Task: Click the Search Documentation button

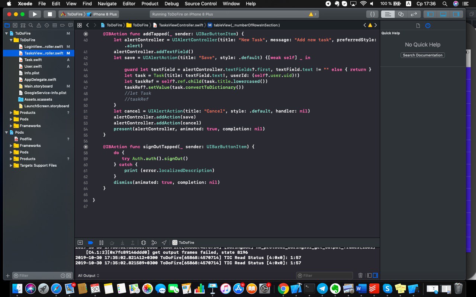Action: tap(422, 55)
